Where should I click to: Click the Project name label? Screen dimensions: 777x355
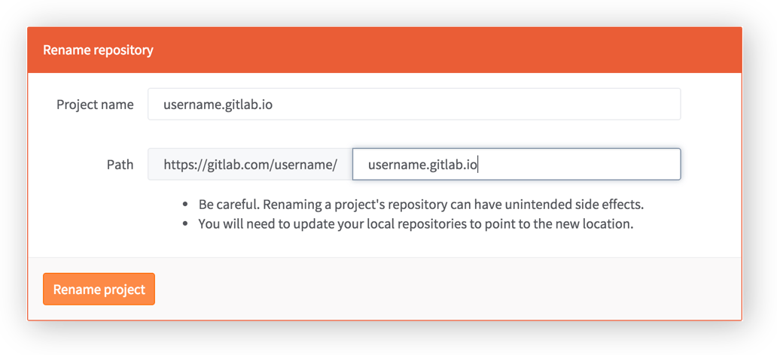tap(95, 105)
